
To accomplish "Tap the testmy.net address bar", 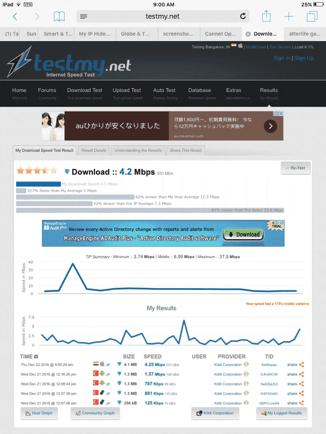I will pos(163,17).
